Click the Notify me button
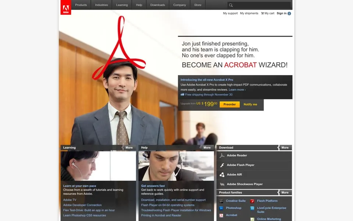The width and height of the screenshot is (353, 221). [x=250, y=104]
